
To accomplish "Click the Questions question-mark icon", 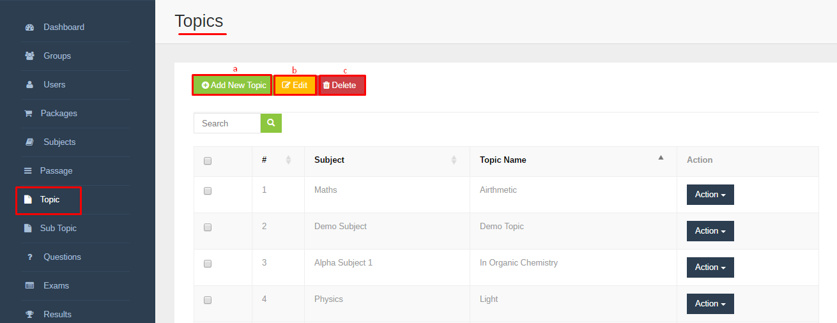I will click(29, 257).
